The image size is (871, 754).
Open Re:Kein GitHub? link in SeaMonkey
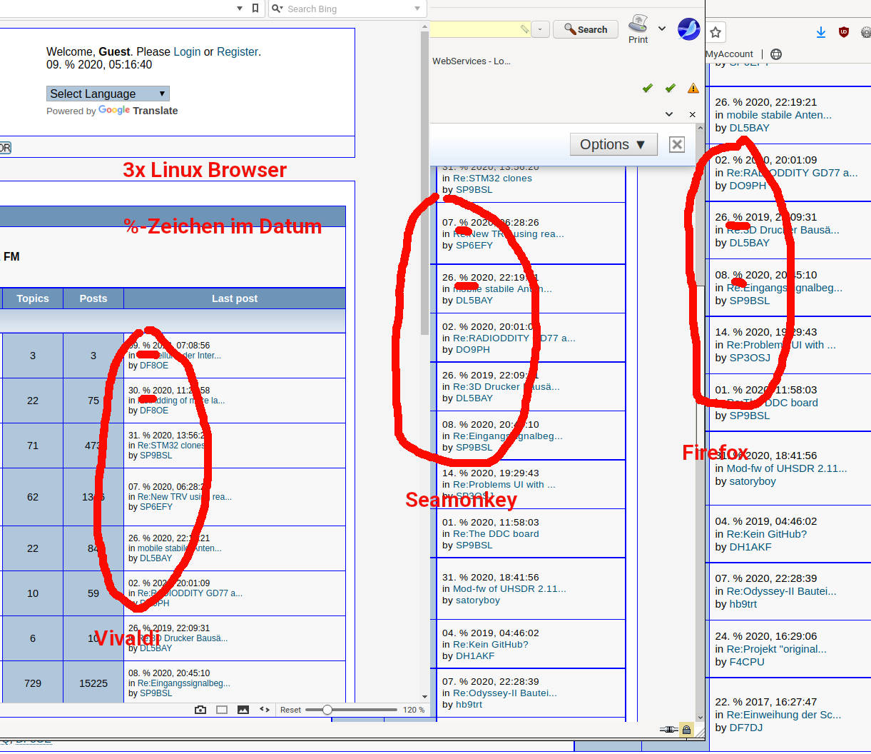491,644
